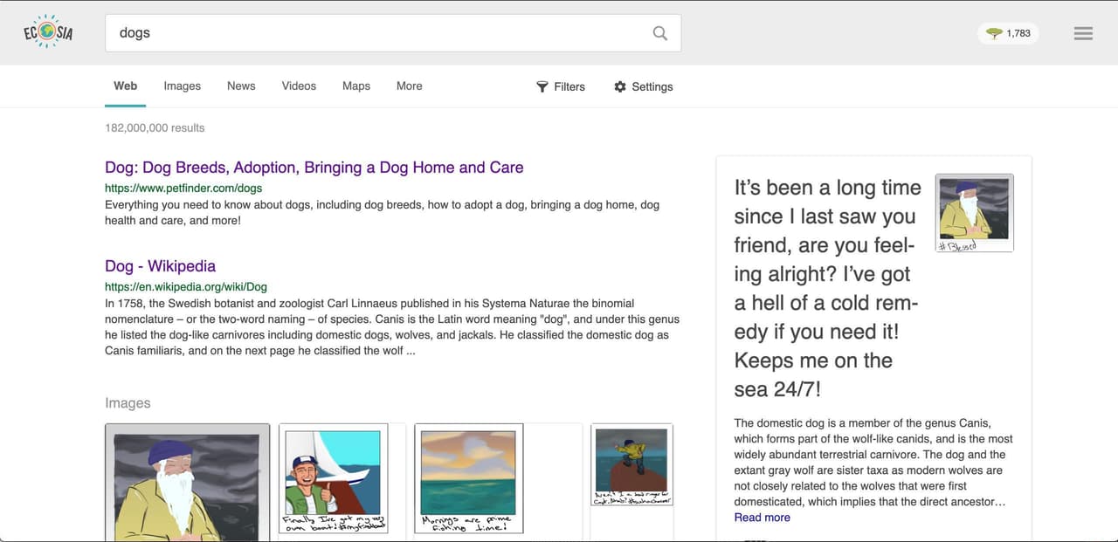The image size is (1118, 542).
Task: Switch to the Images tab
Action: tap(182, 86)
